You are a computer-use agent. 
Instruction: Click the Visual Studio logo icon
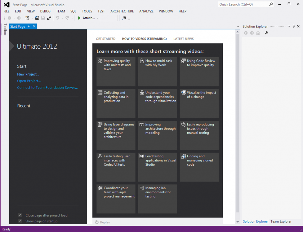tap(7, 5)
